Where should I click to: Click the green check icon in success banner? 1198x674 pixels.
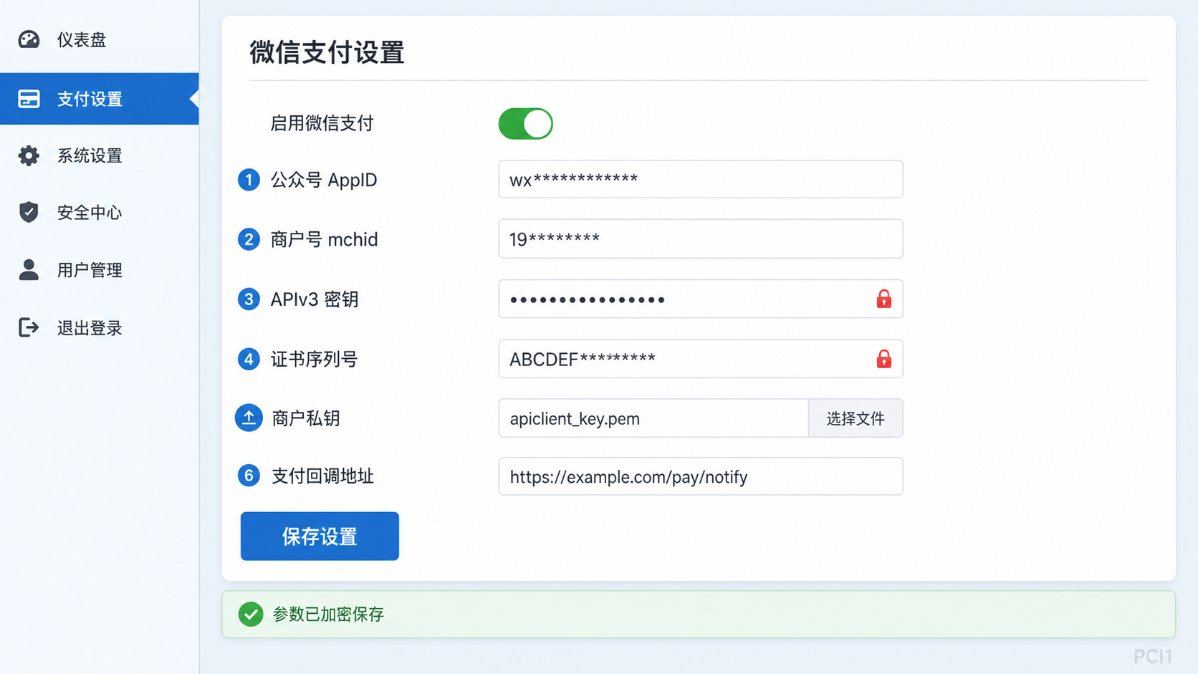tap(251, 614)
